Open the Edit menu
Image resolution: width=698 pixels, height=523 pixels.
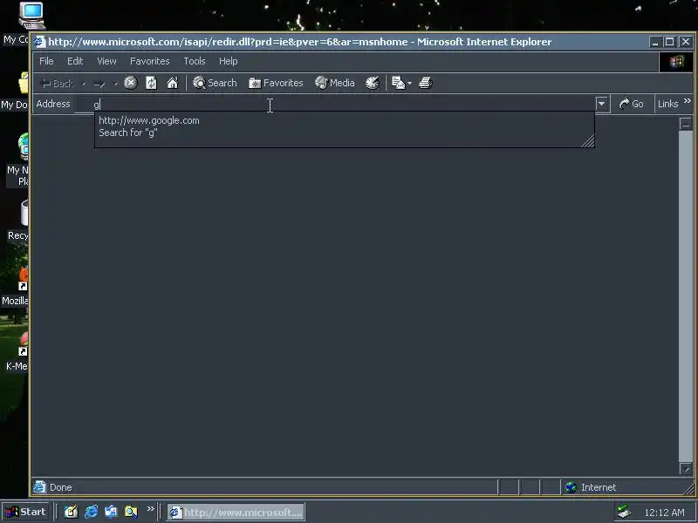pyautogui.click(x=75, y=61)
